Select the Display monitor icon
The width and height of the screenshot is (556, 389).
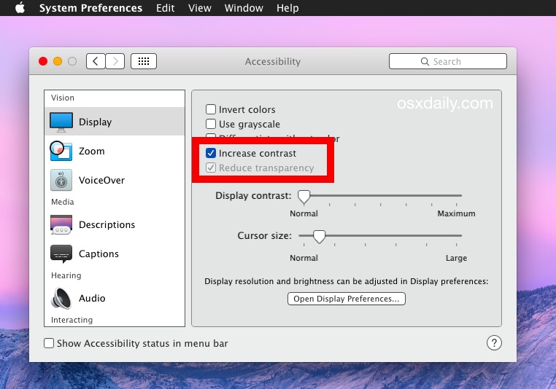coord(61,122)
